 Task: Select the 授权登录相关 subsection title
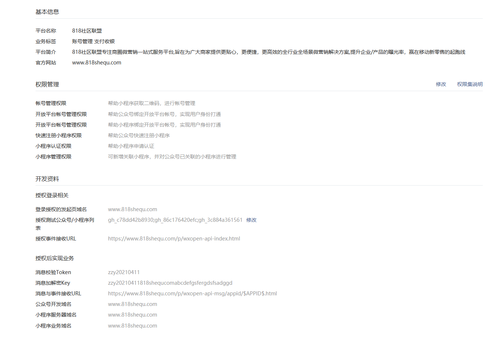52,195
